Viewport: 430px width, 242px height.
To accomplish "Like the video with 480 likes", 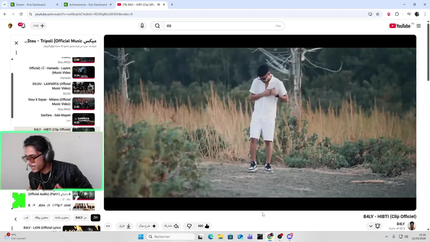I will click(204, 226).
